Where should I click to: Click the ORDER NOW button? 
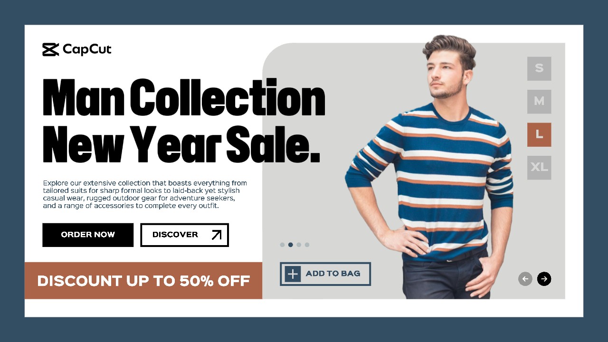[88, 235]
